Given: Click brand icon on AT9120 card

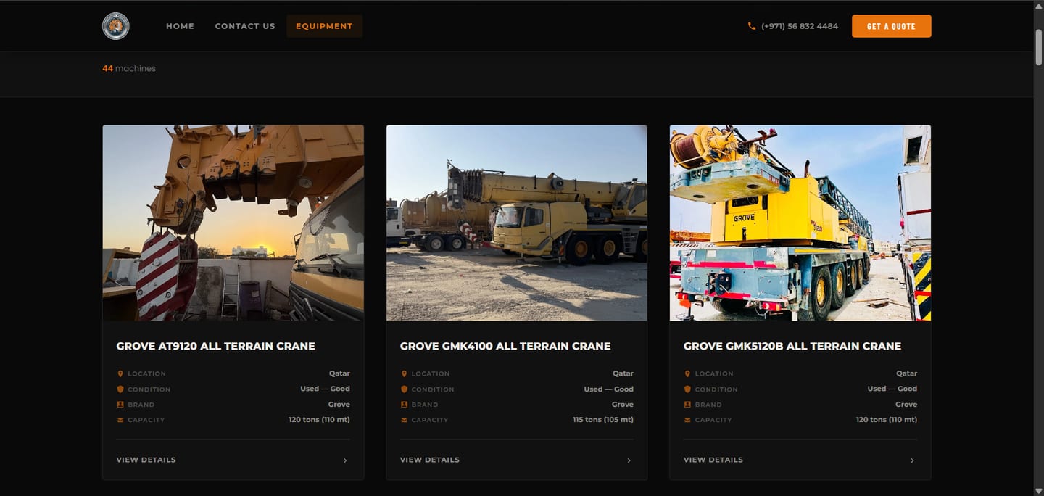Looking at the screenshot, I should (120, 405).
